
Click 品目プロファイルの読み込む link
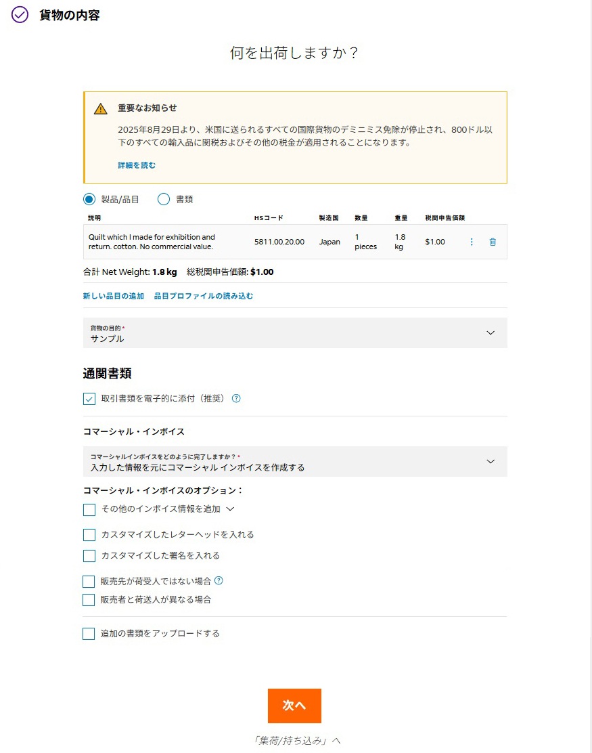204,296
